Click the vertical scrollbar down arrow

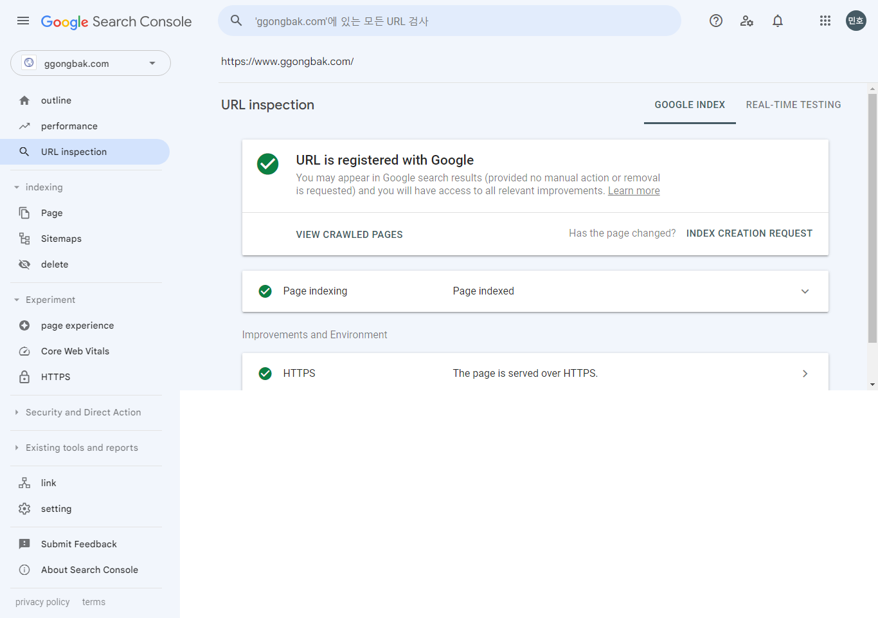click(x=872, y=385)
